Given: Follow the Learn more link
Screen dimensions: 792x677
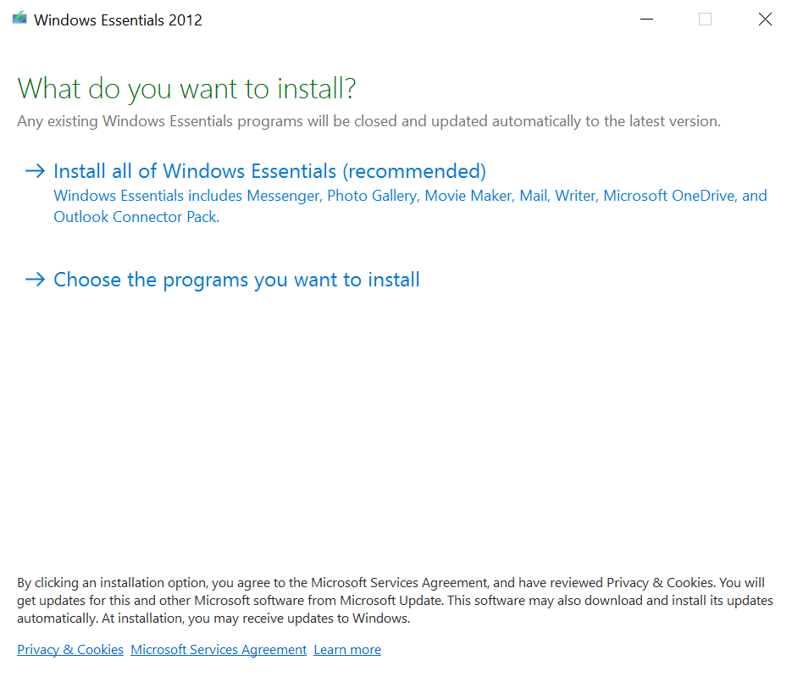Looking at the screenshot, I should click(347, 649).
